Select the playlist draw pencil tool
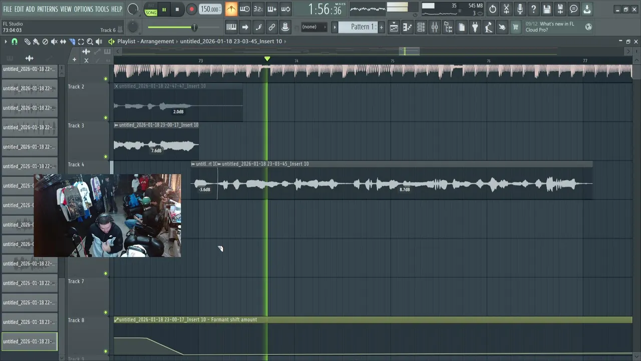Image resolution: width=641 pixels, height=361 pixels. 27,42
